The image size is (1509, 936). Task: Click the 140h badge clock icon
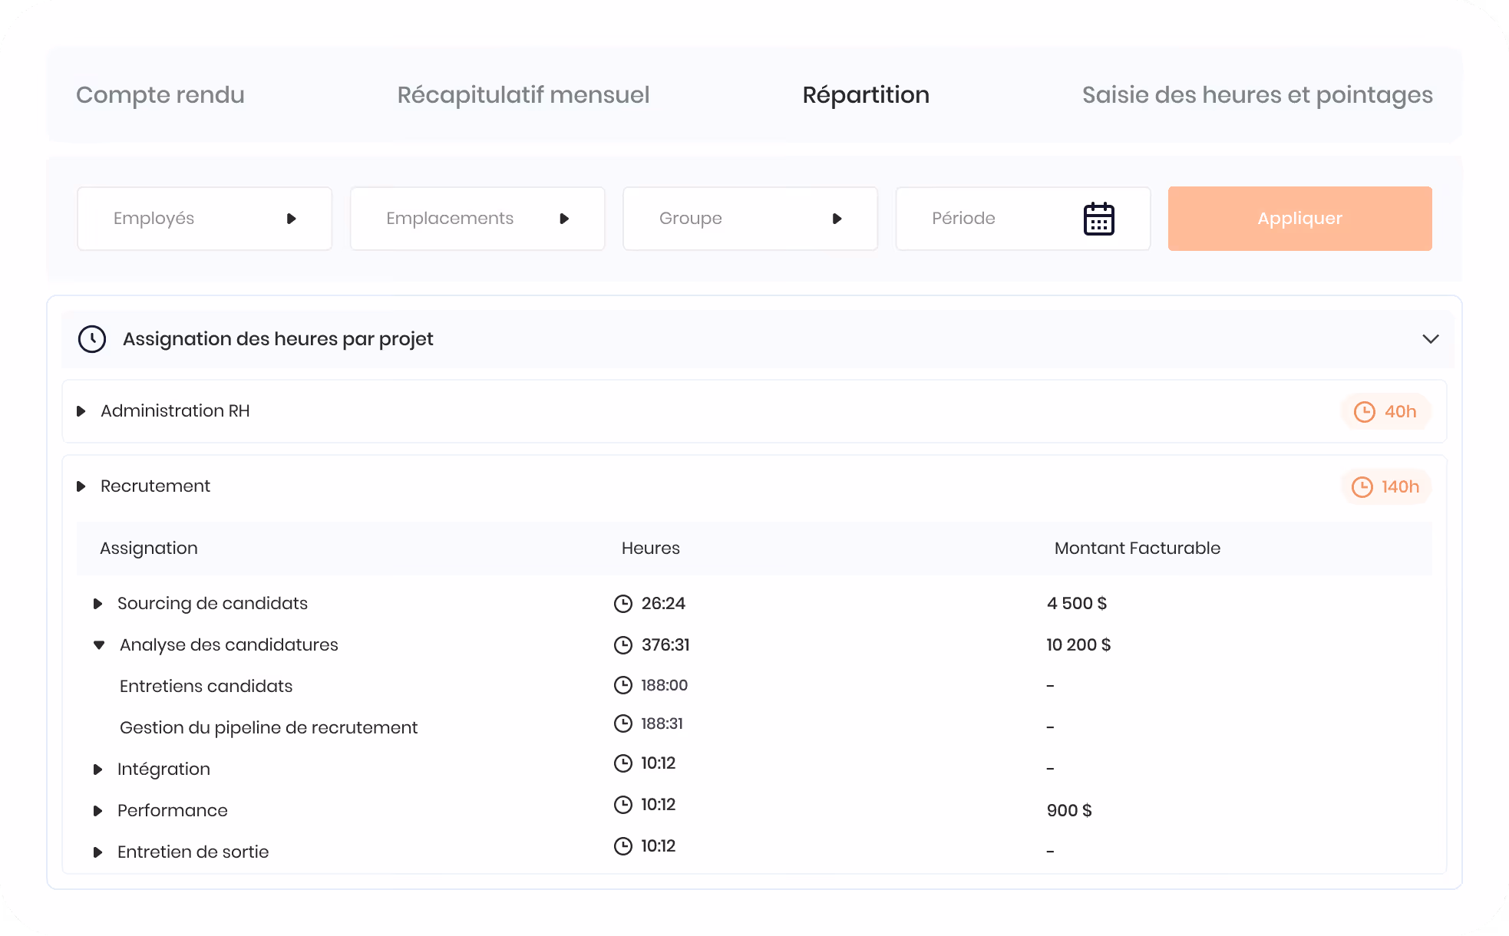[x=1362, y=487]
